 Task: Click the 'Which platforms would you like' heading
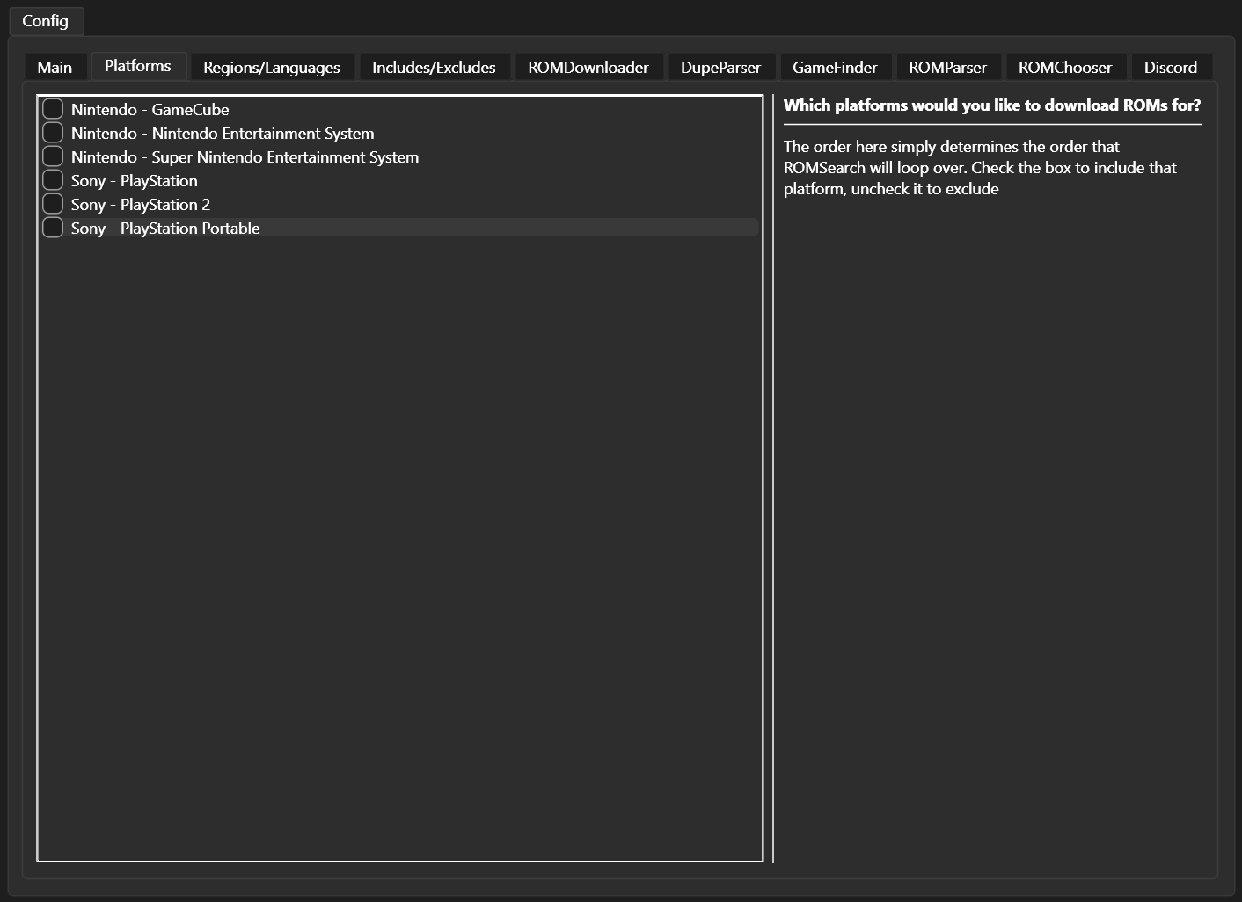pos(992,105)
